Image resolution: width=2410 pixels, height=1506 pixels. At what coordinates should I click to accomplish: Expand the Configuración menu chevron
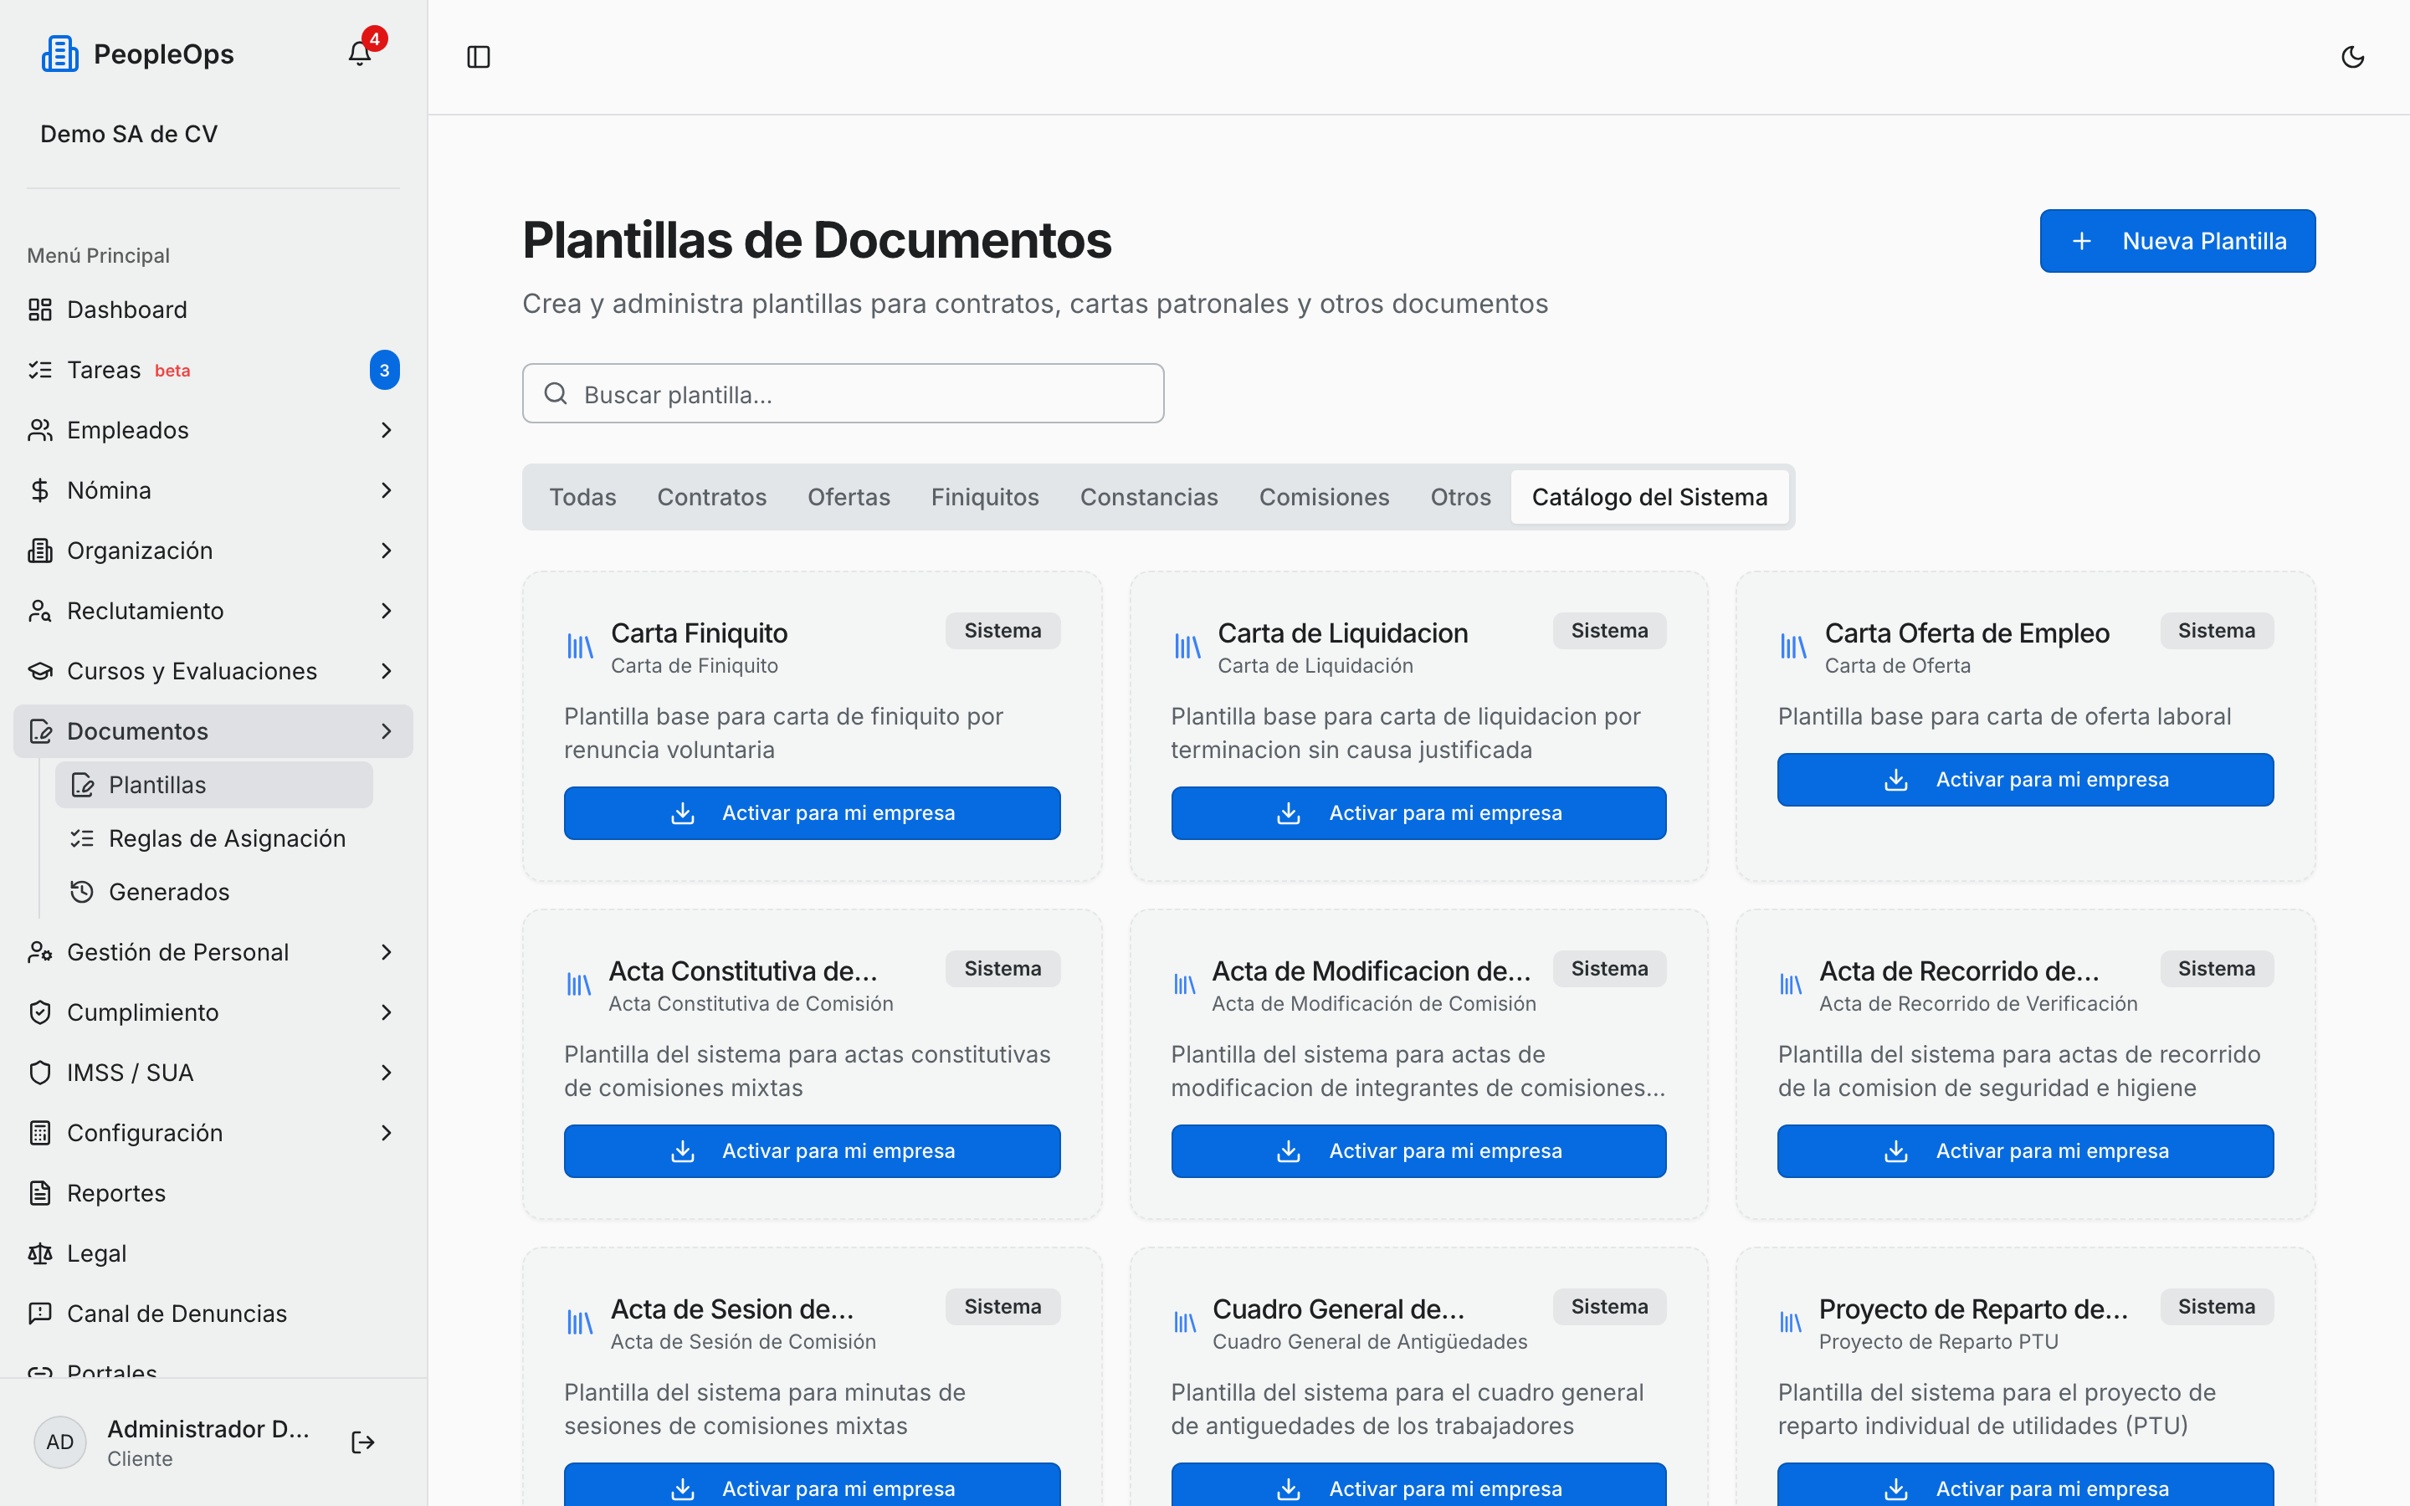click(387, 1133)
